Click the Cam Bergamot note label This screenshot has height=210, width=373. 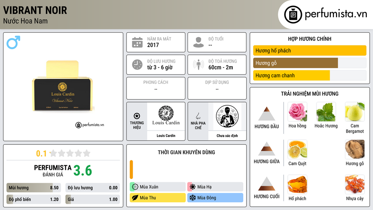[x=355, y=128]
